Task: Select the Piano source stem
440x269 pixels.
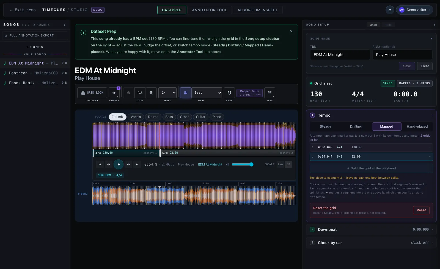Action: point(217,117)
